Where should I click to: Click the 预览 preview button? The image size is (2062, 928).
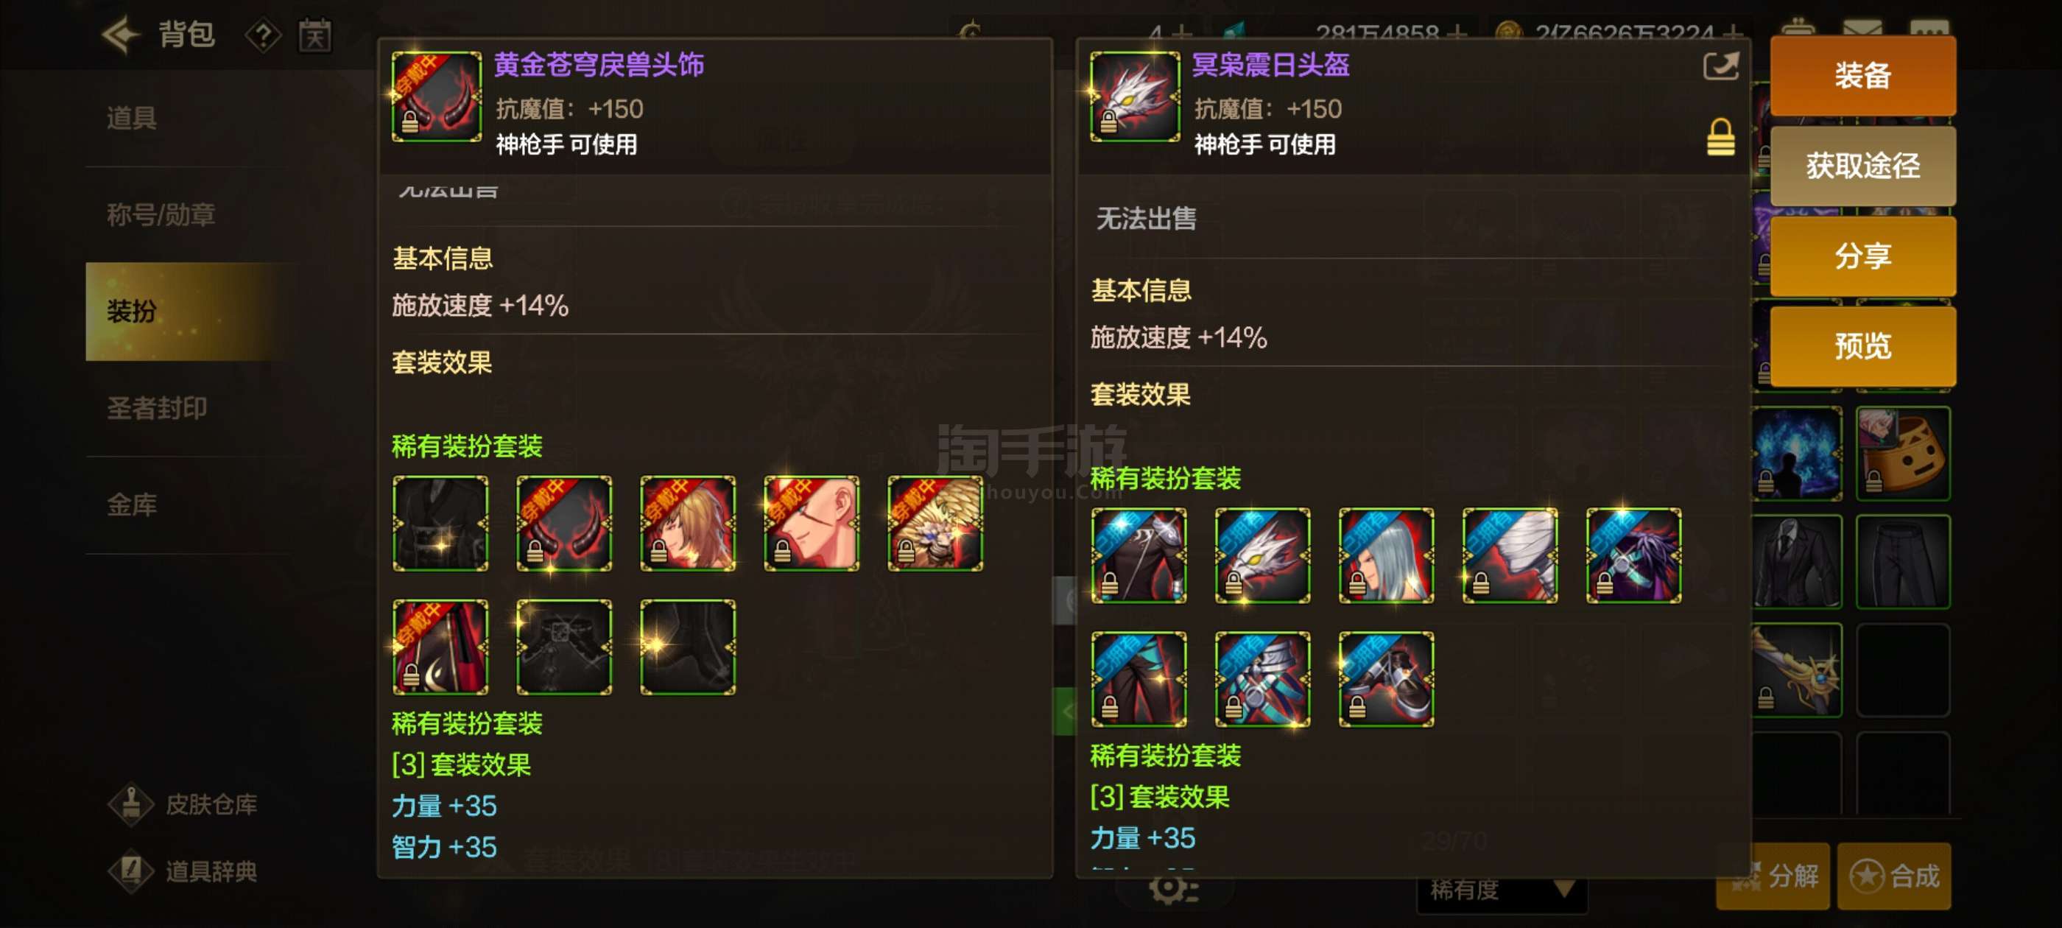[x=1862, y=346]
